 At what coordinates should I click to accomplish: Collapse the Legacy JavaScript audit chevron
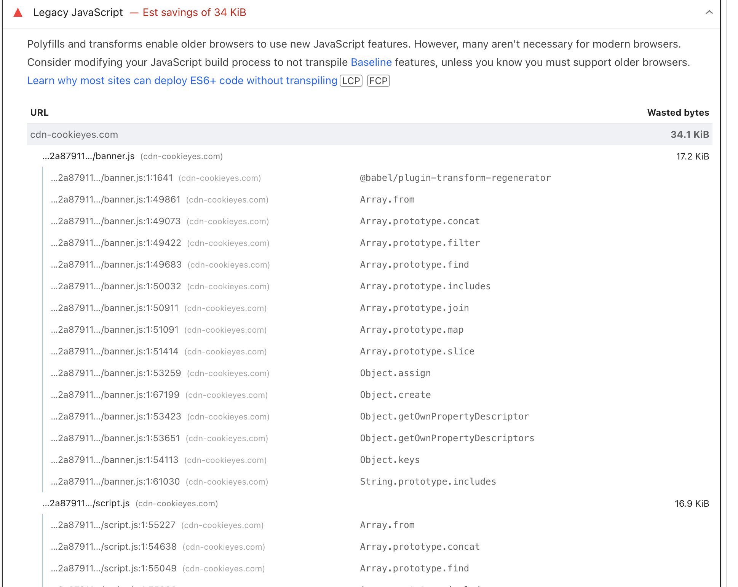coord(709,12)
